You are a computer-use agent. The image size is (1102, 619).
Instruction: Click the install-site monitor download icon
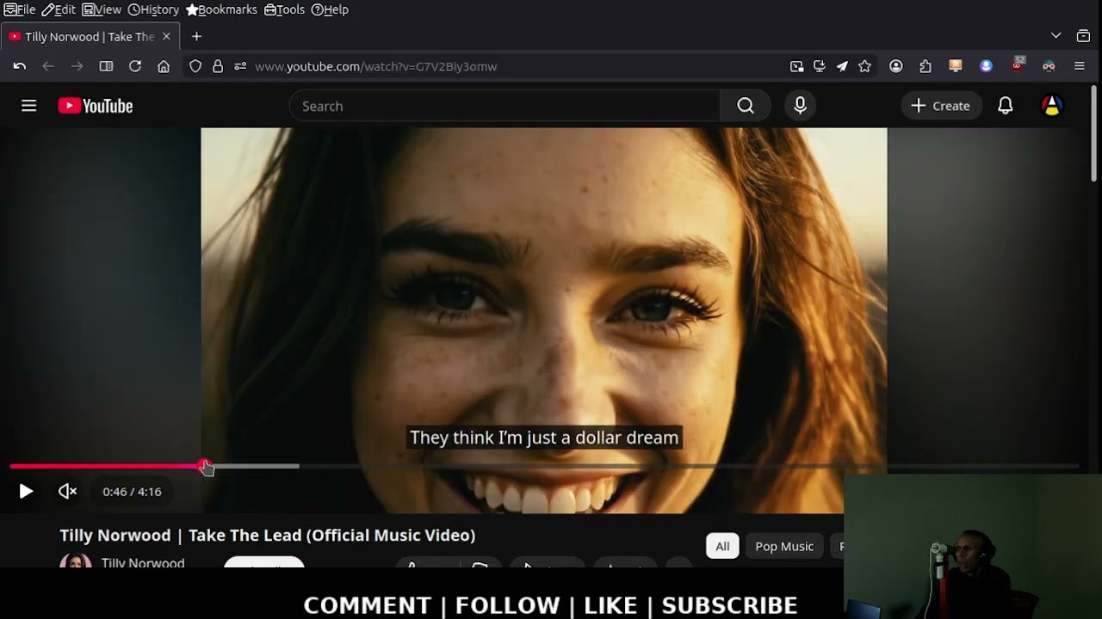tap(819, 66)
